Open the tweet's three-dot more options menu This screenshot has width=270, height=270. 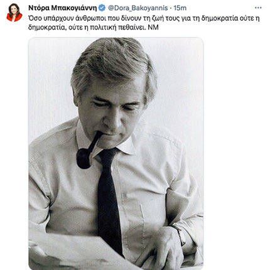(258, 8)
